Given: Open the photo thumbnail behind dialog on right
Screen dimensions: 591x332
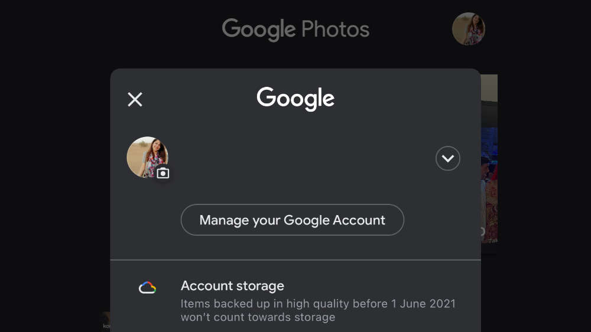Looking at the screenshot, I should [489, 185].
